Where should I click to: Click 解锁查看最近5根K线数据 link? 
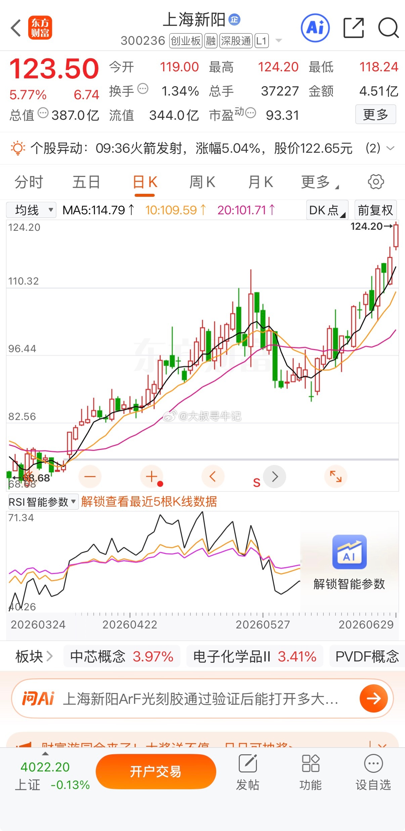point(149,502)
